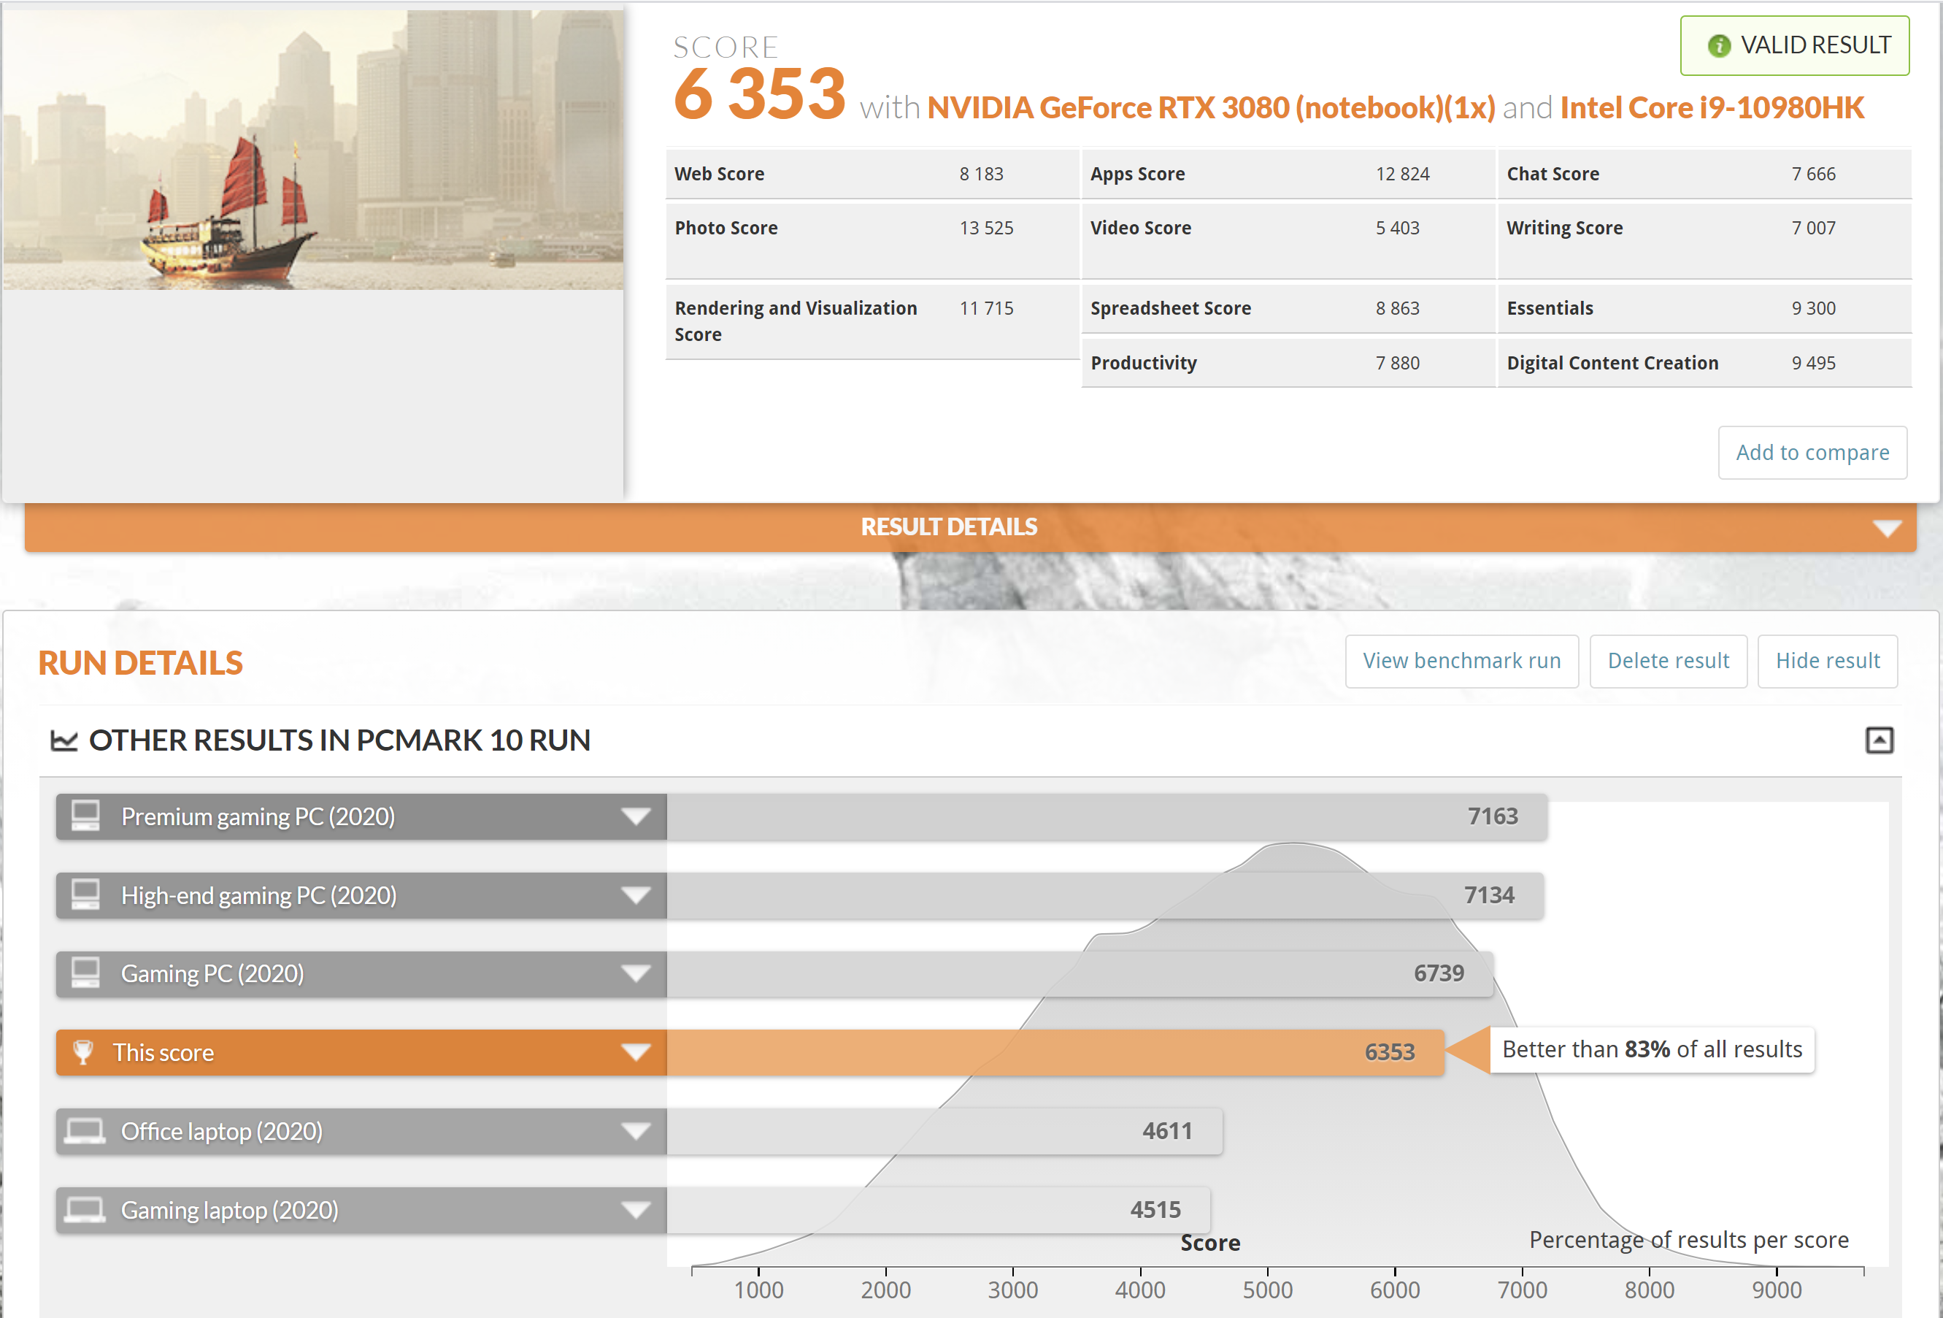Click the sailing ship benchmark thumbnail
Screen dimensions: 1943x1318
coord(312,150)
